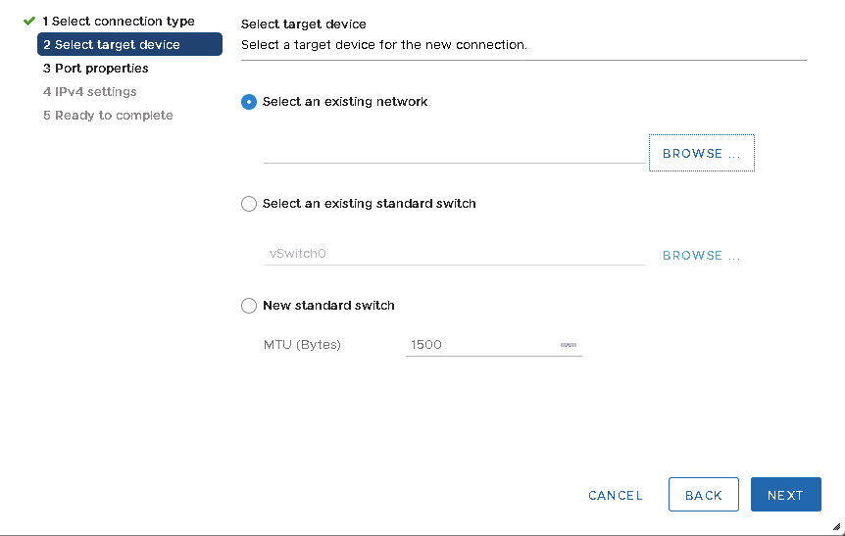Choose the 'Select an existing network' radio option
This screenshot has height=536, width=845.
click(249, 102)
